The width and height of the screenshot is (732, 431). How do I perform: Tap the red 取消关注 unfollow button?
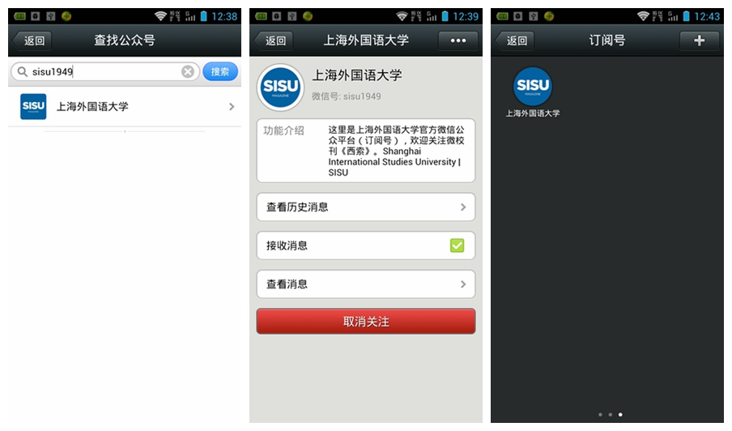click(365, 322)
